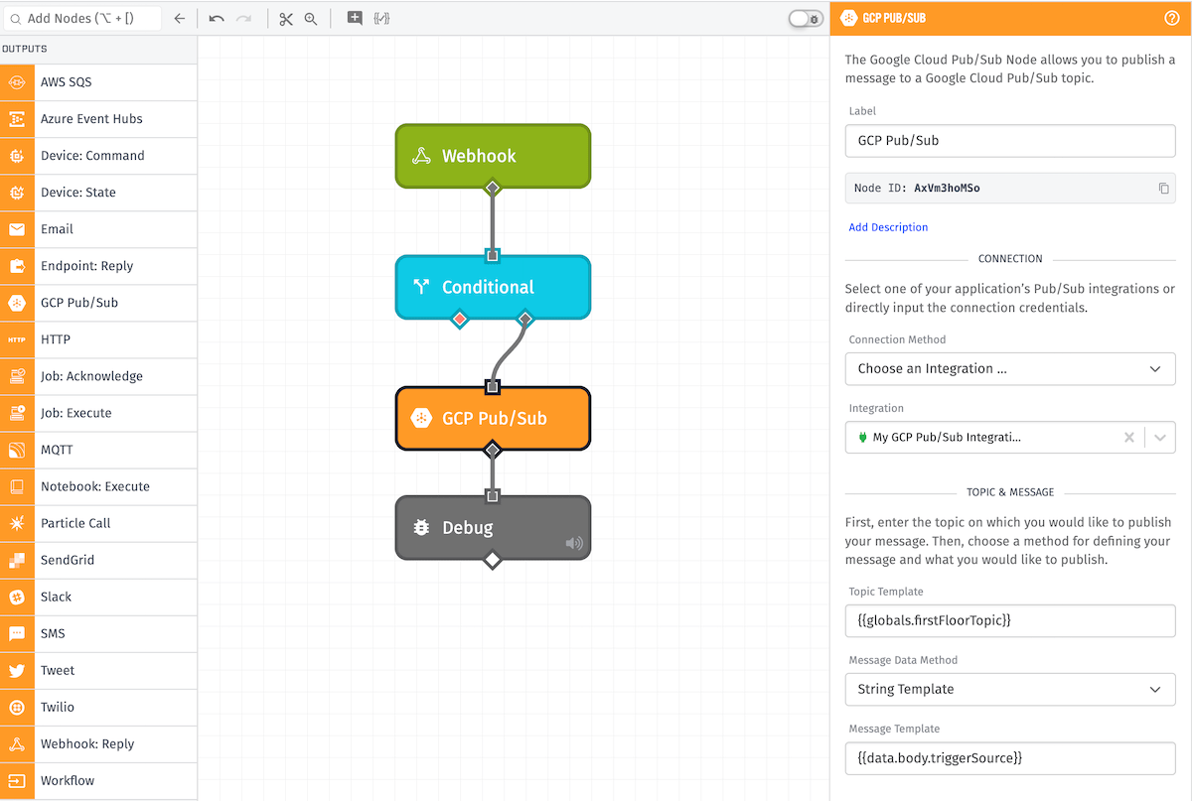Select the HTTP node icon
The height and width of the screenshot is (801, 1192).
click(x=17, y=339)
